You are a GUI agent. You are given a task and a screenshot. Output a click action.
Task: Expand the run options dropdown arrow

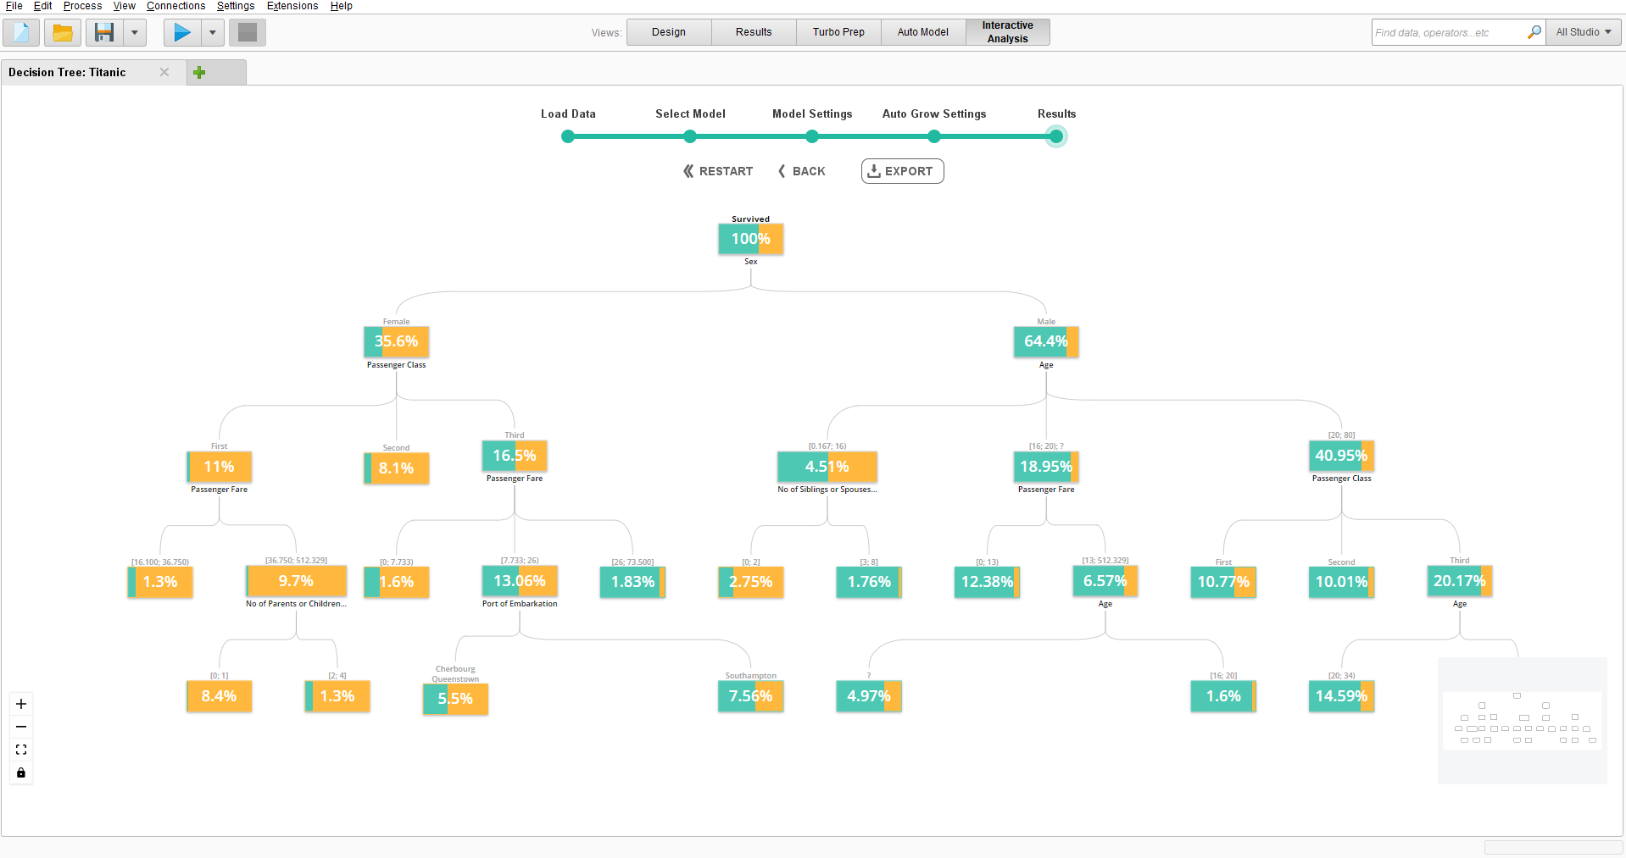click(212, 33)
